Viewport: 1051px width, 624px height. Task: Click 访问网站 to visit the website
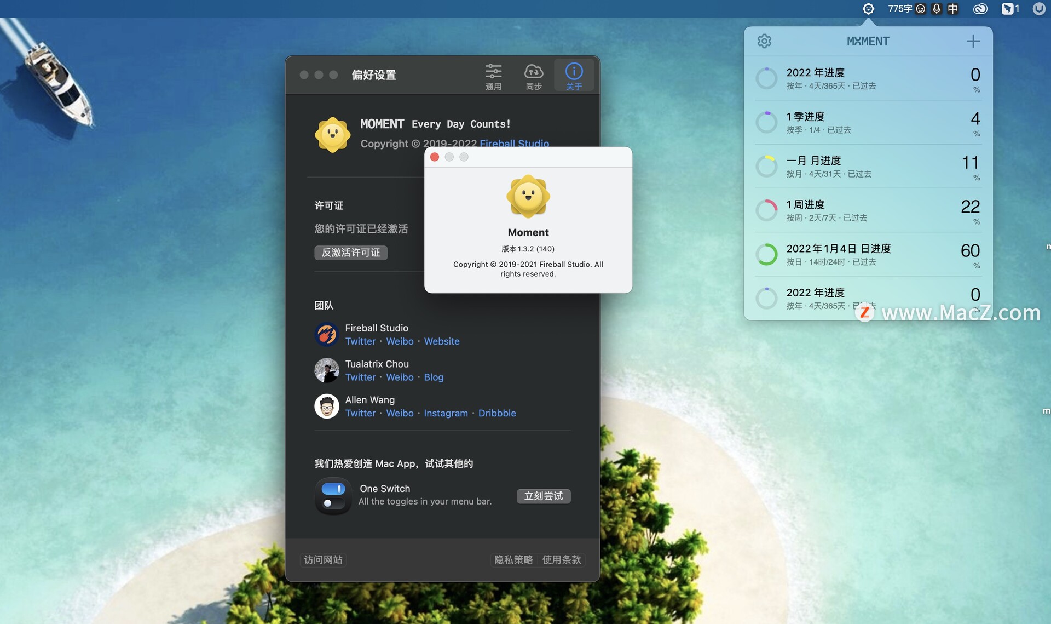coord(322,559)
